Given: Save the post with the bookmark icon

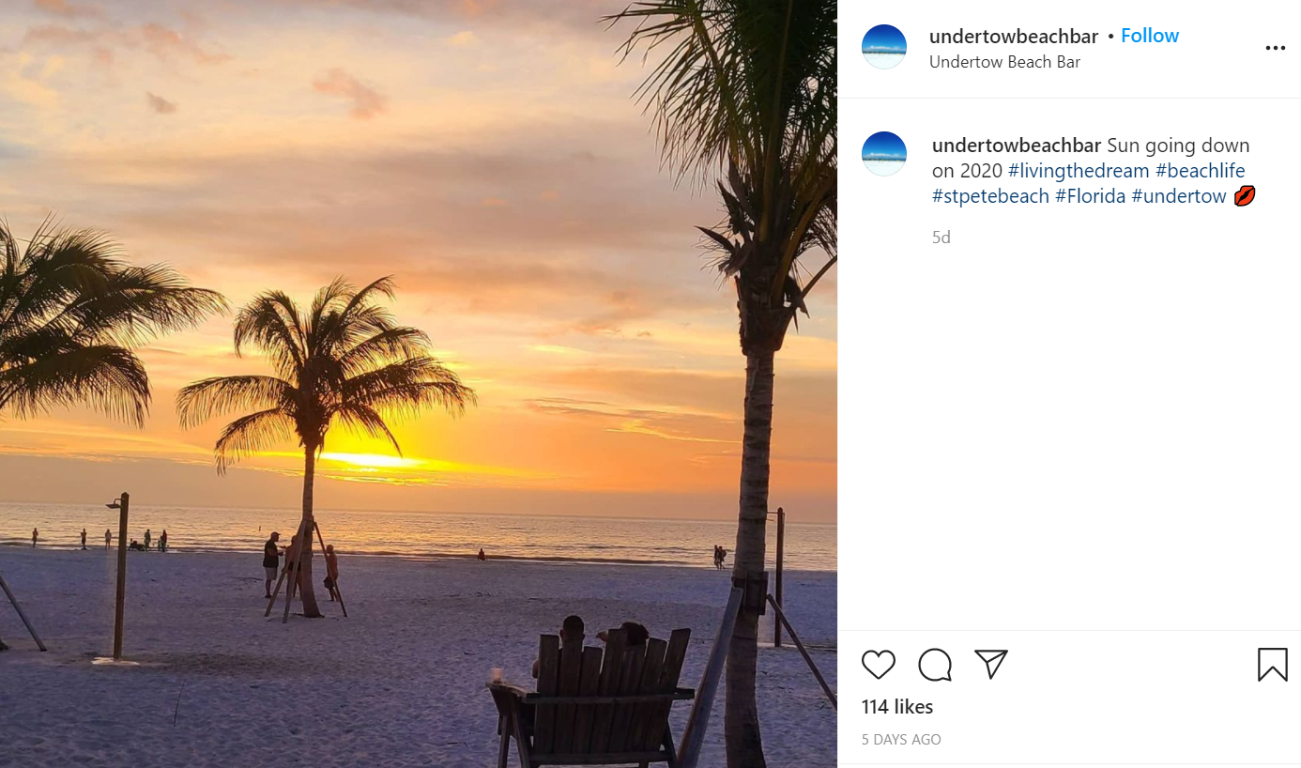Looking at the screenshot, I should tap(1273, 665).
